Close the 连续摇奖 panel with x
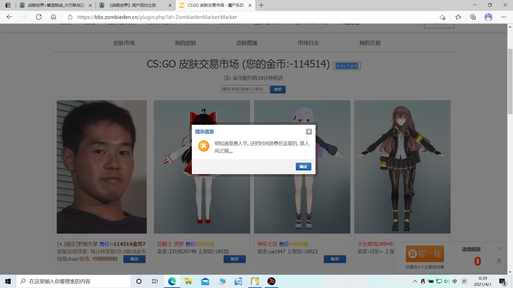513x288 pixels. pyautogui.click(x=500, y=249)
